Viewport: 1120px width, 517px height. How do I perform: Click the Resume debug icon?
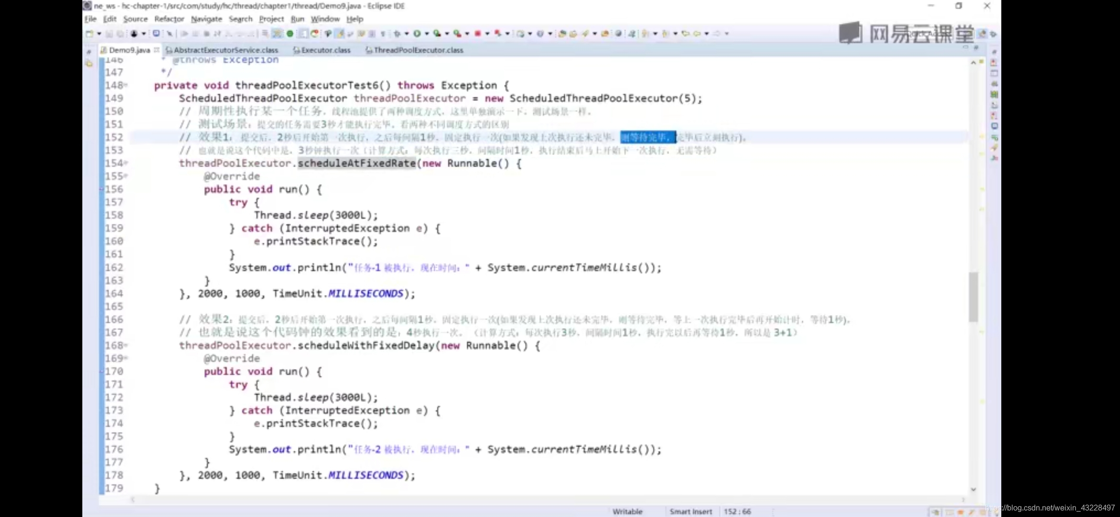[185, 34]
